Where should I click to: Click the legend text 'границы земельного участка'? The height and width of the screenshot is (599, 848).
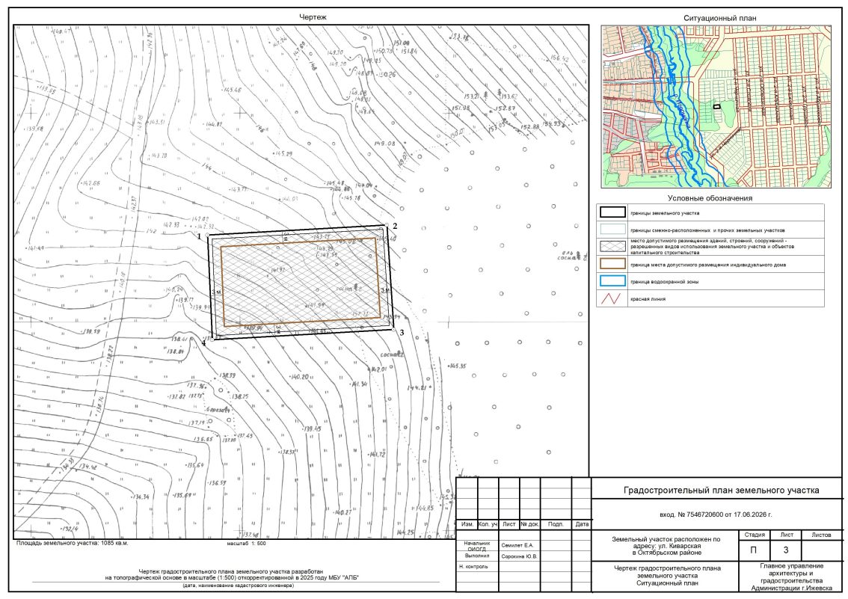pos(665,213)
